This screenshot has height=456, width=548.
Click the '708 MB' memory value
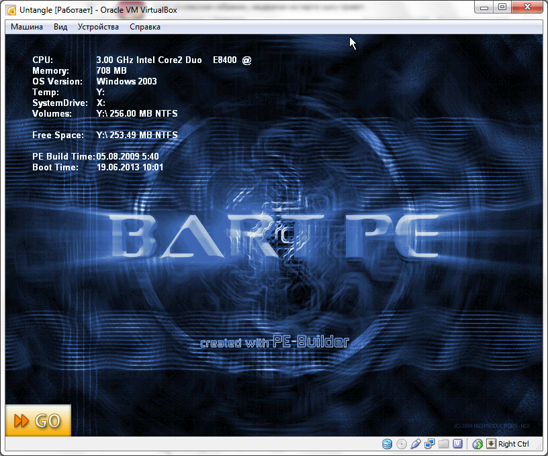pyautogui.click(x=111, y=70)
